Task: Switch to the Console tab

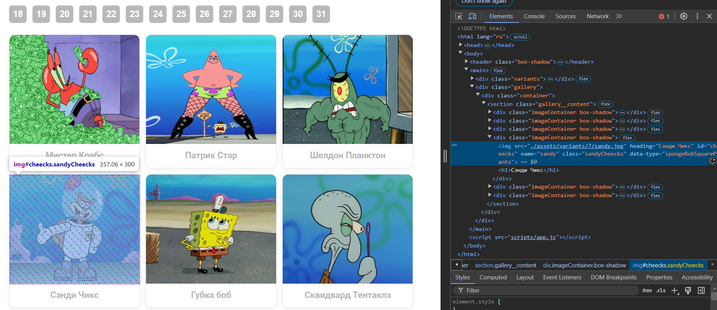Action: tap(534, 16)
